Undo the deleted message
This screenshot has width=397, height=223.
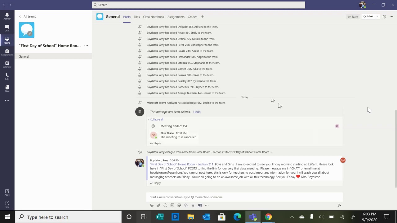coord(197,112)
